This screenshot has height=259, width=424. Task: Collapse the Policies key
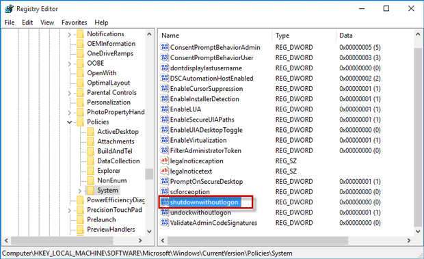tap(70, 122)
